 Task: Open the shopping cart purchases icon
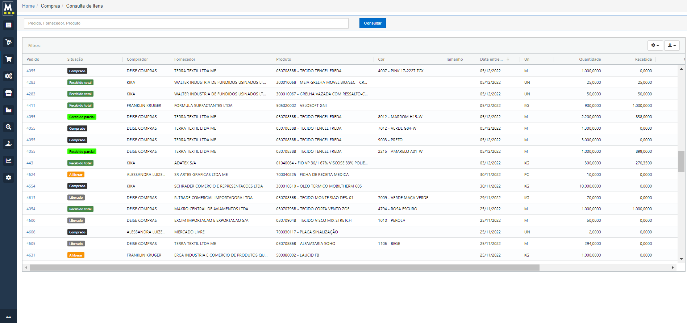(8, 59)
